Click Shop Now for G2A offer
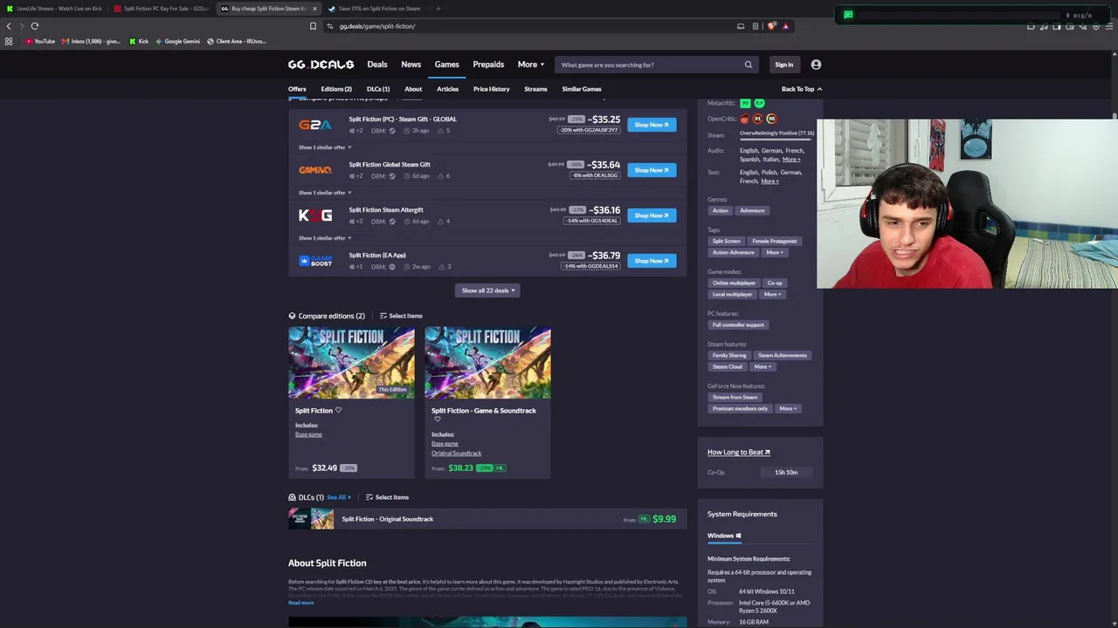Viewport: 1118px width, 628px height. point(652,125)
